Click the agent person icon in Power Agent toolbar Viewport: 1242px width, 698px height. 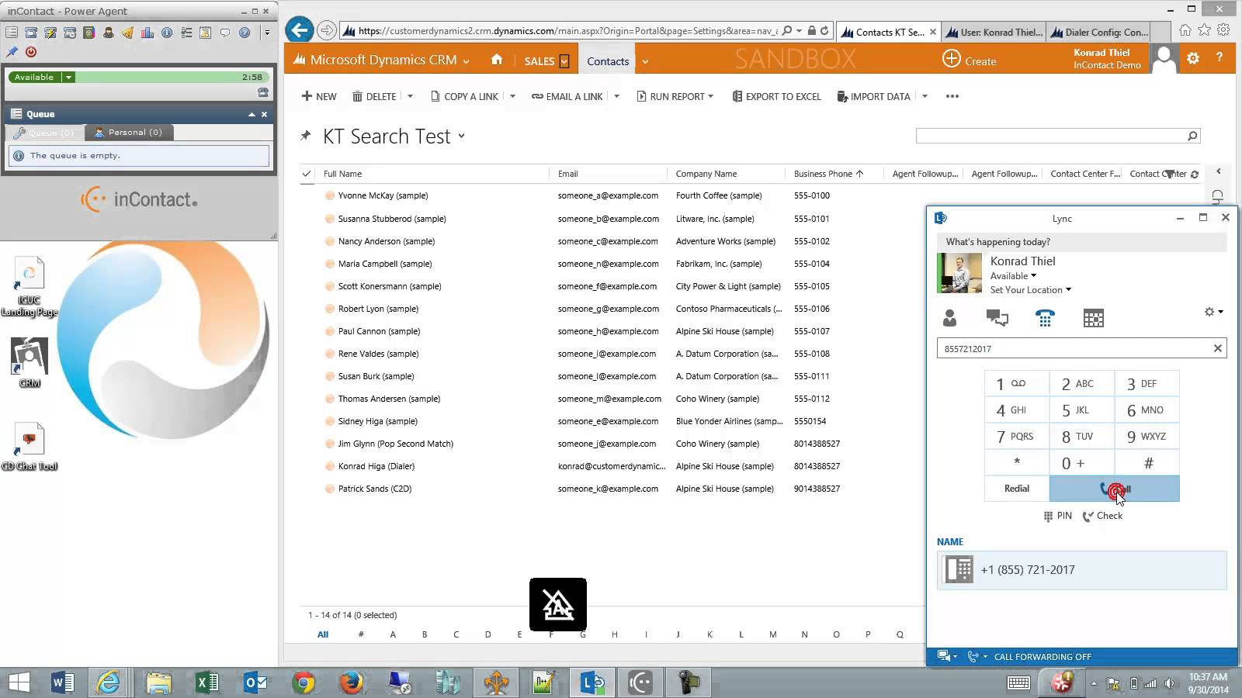109,33
